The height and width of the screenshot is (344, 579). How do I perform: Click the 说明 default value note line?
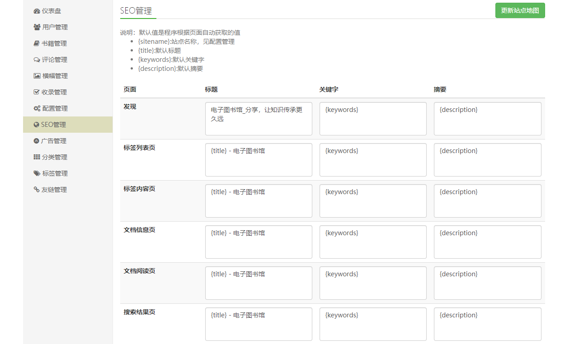click(180, 33)
